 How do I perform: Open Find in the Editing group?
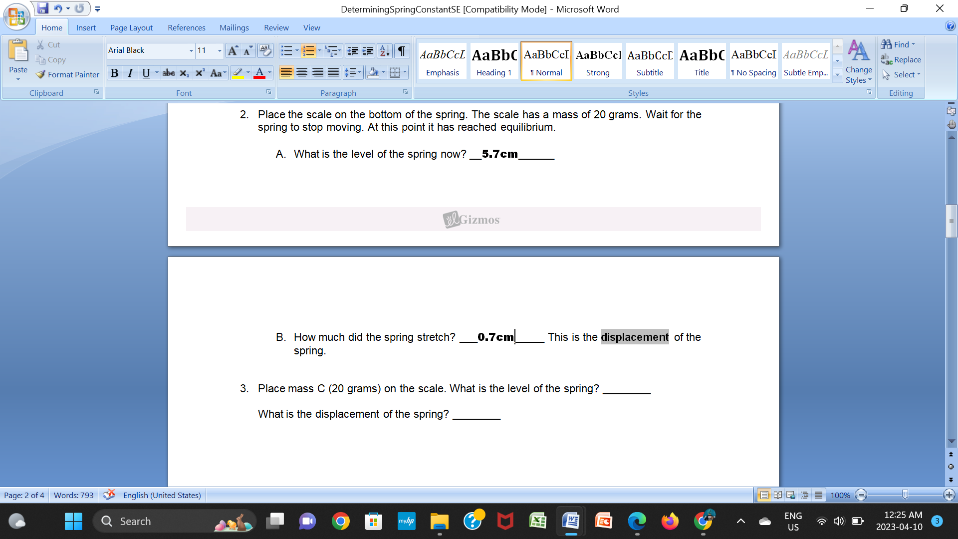point(899,44)
